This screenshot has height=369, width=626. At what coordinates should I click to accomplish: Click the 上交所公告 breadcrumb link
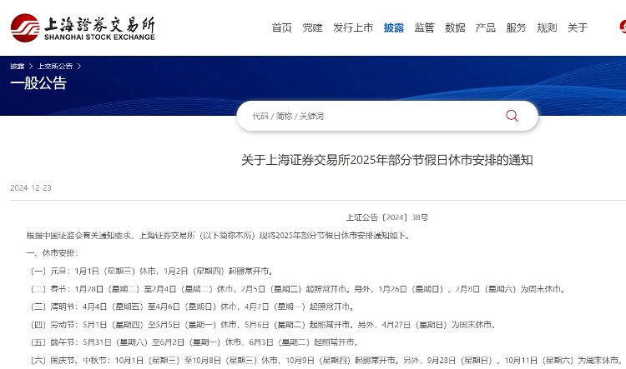point(54,65)
